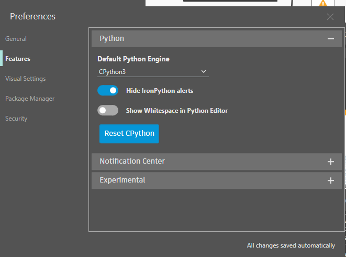Image resolution: width=346 pixels, height=257 pixels.
Task: Enable Show Whitespace in Python Editor
Action: click(x=108, y=110)
